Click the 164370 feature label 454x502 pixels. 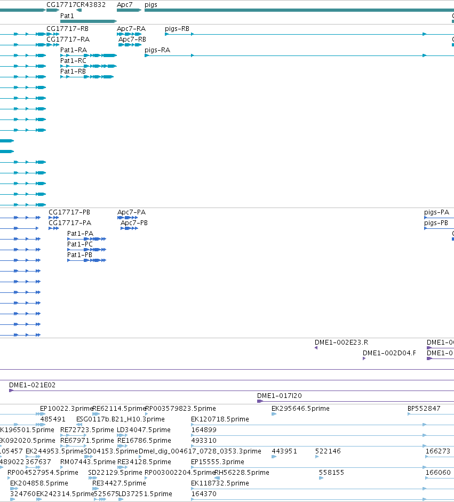tap(204, 493)
